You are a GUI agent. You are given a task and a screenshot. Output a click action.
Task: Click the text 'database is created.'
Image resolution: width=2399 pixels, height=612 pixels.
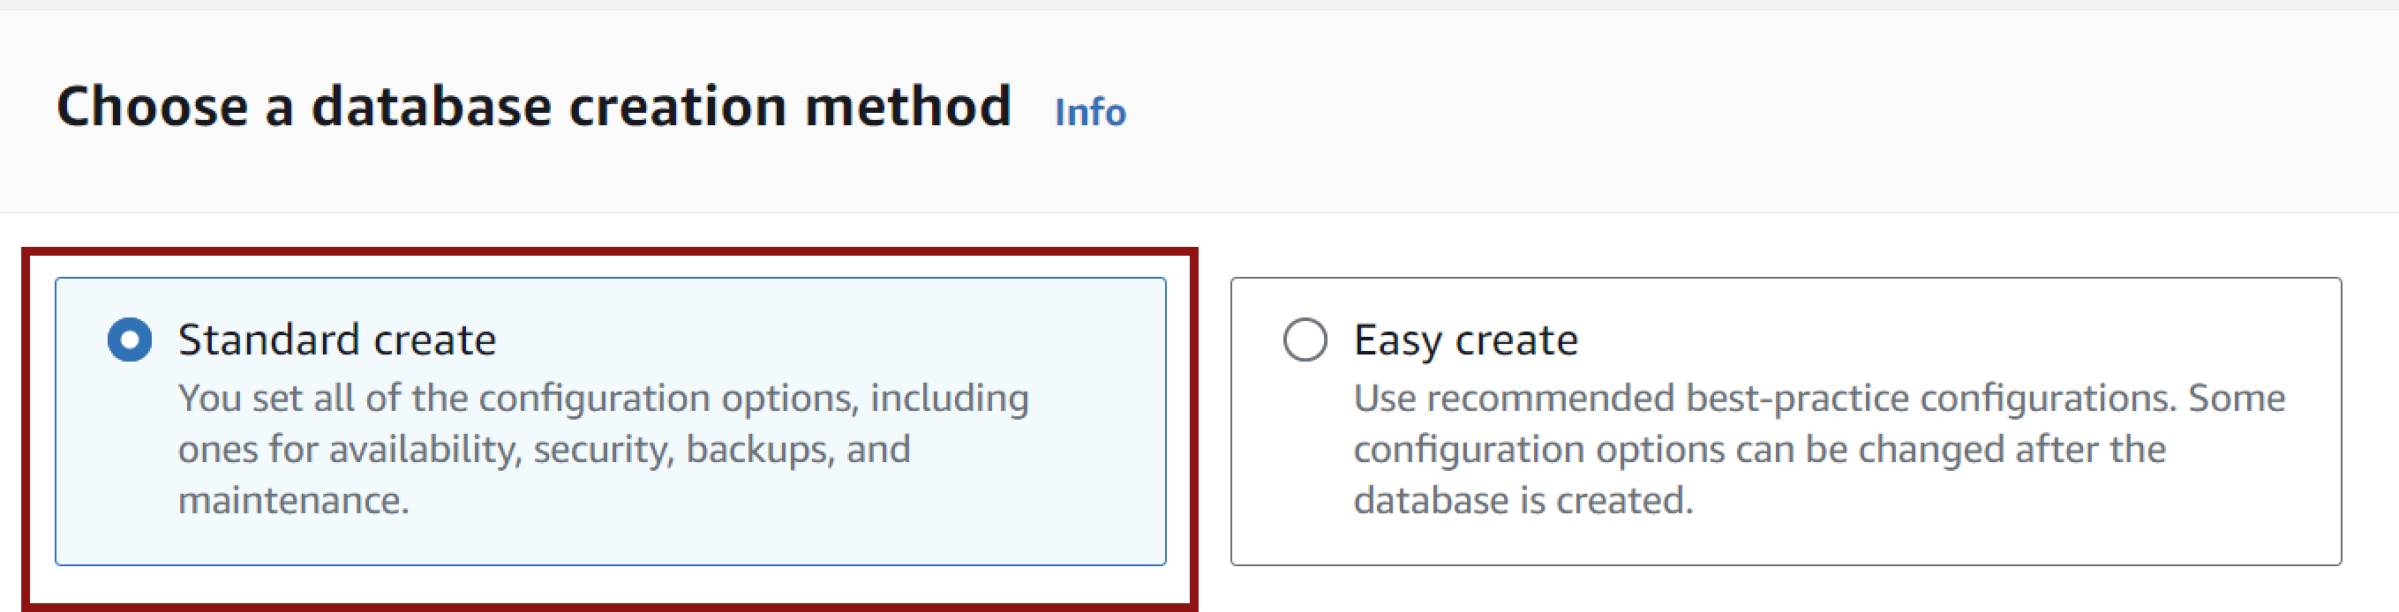(x=1523, y=500)
